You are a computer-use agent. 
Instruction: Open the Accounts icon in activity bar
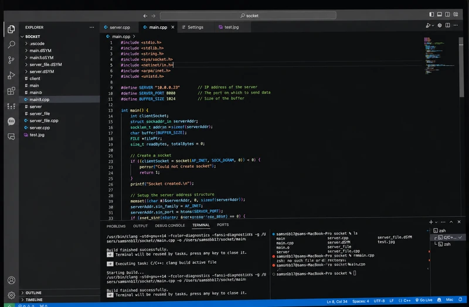click(11, 281)
